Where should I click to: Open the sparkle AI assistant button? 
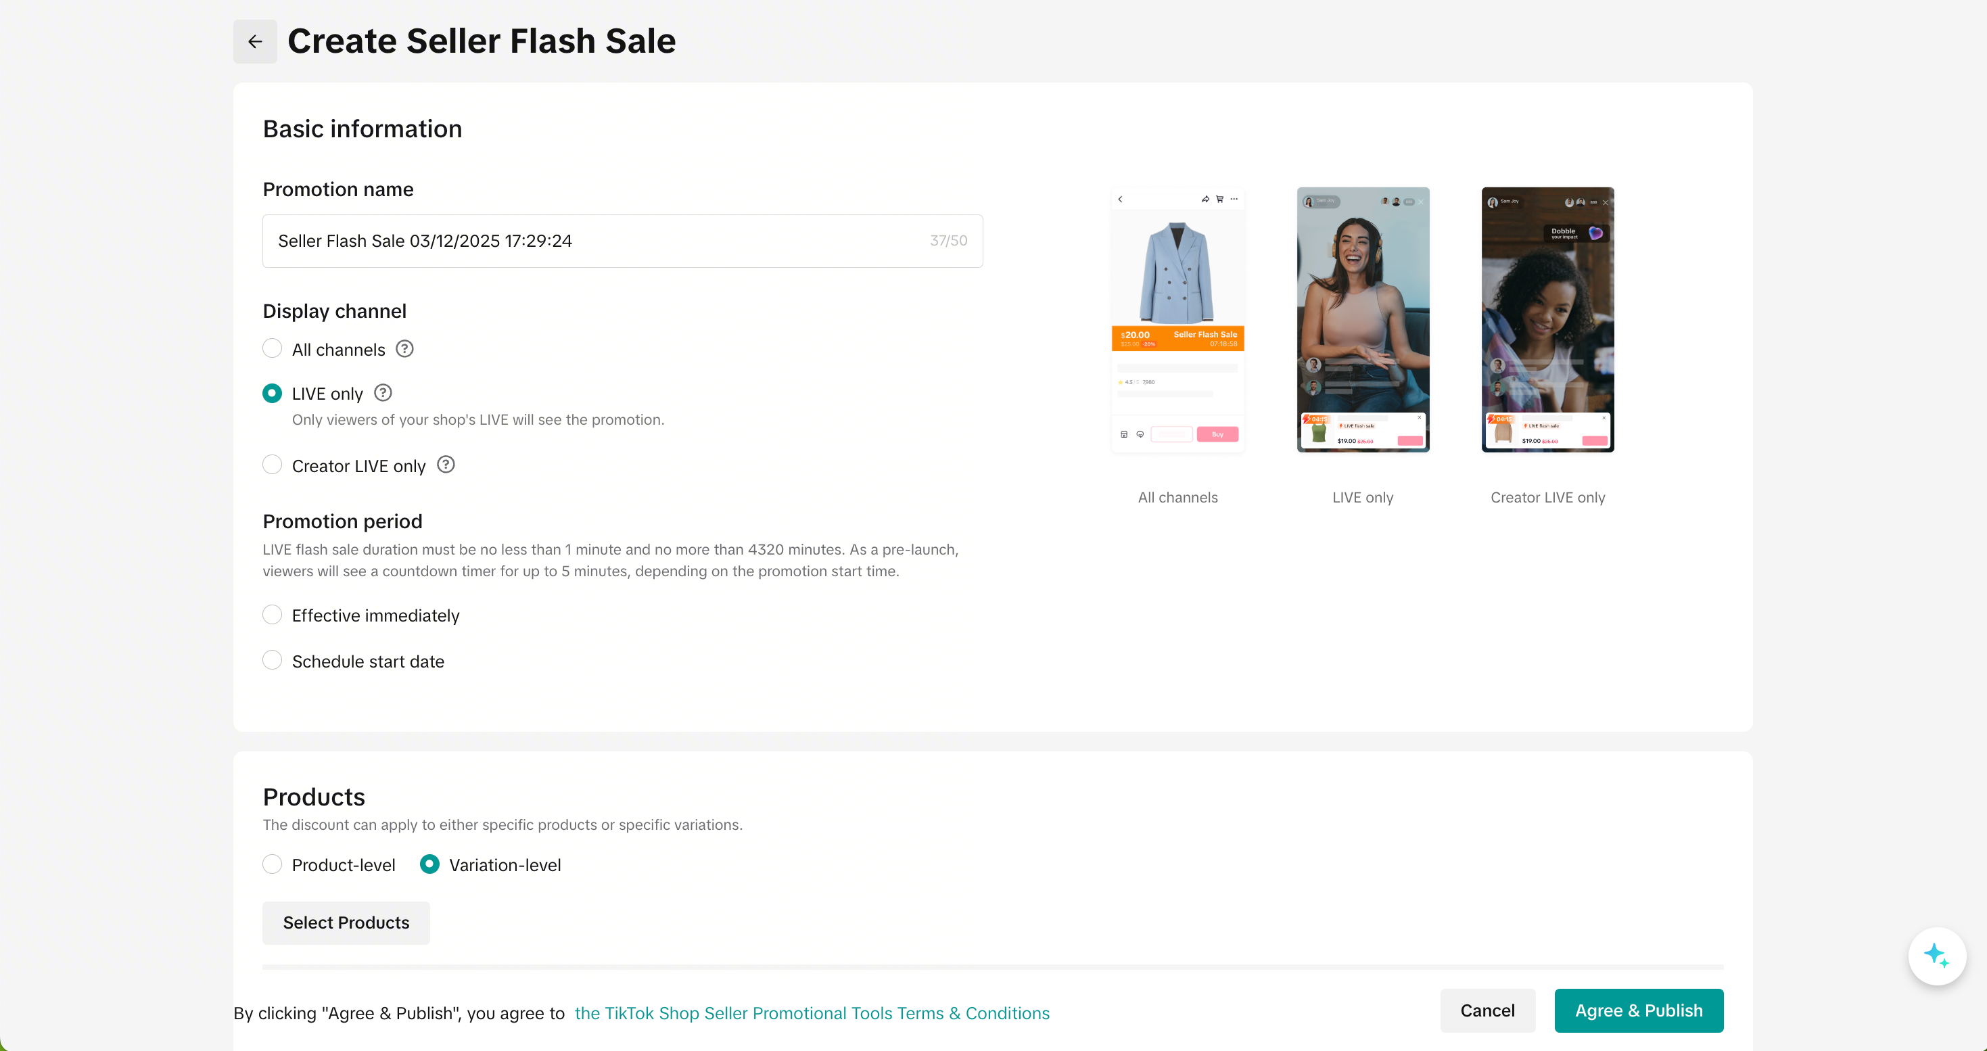click(1936, 956)
